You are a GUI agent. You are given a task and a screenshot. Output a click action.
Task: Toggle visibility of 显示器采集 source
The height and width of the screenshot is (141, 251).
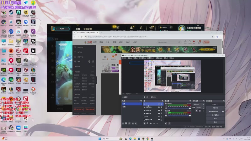coord(159,120)
